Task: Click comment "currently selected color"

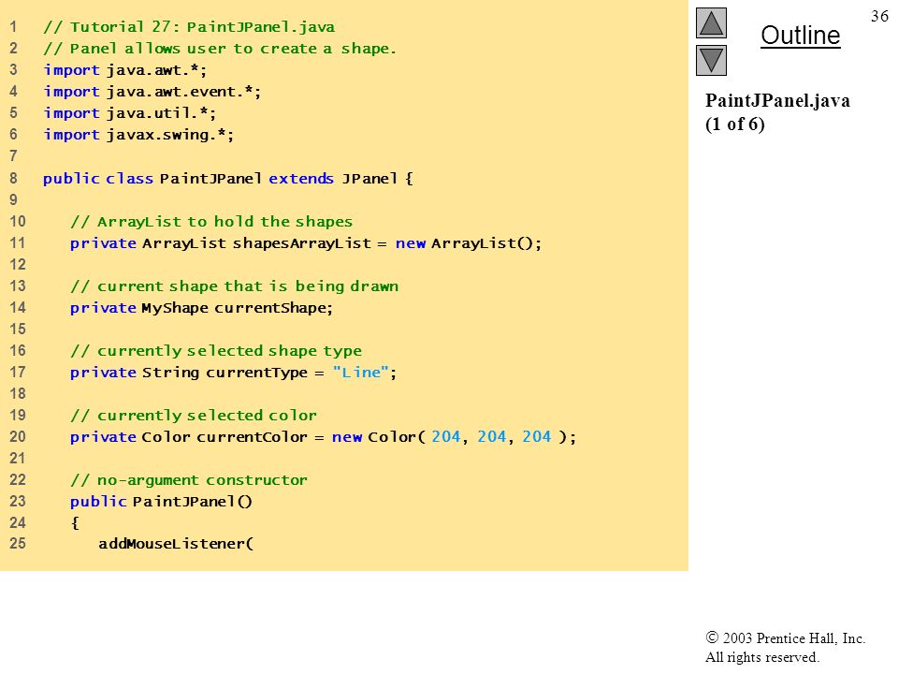Action: tap(194, 415)
